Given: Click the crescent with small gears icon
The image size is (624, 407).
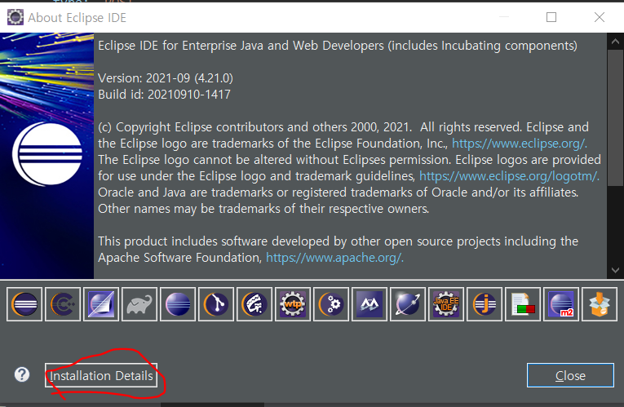Looking at the screenshot, I should (331, 304).
